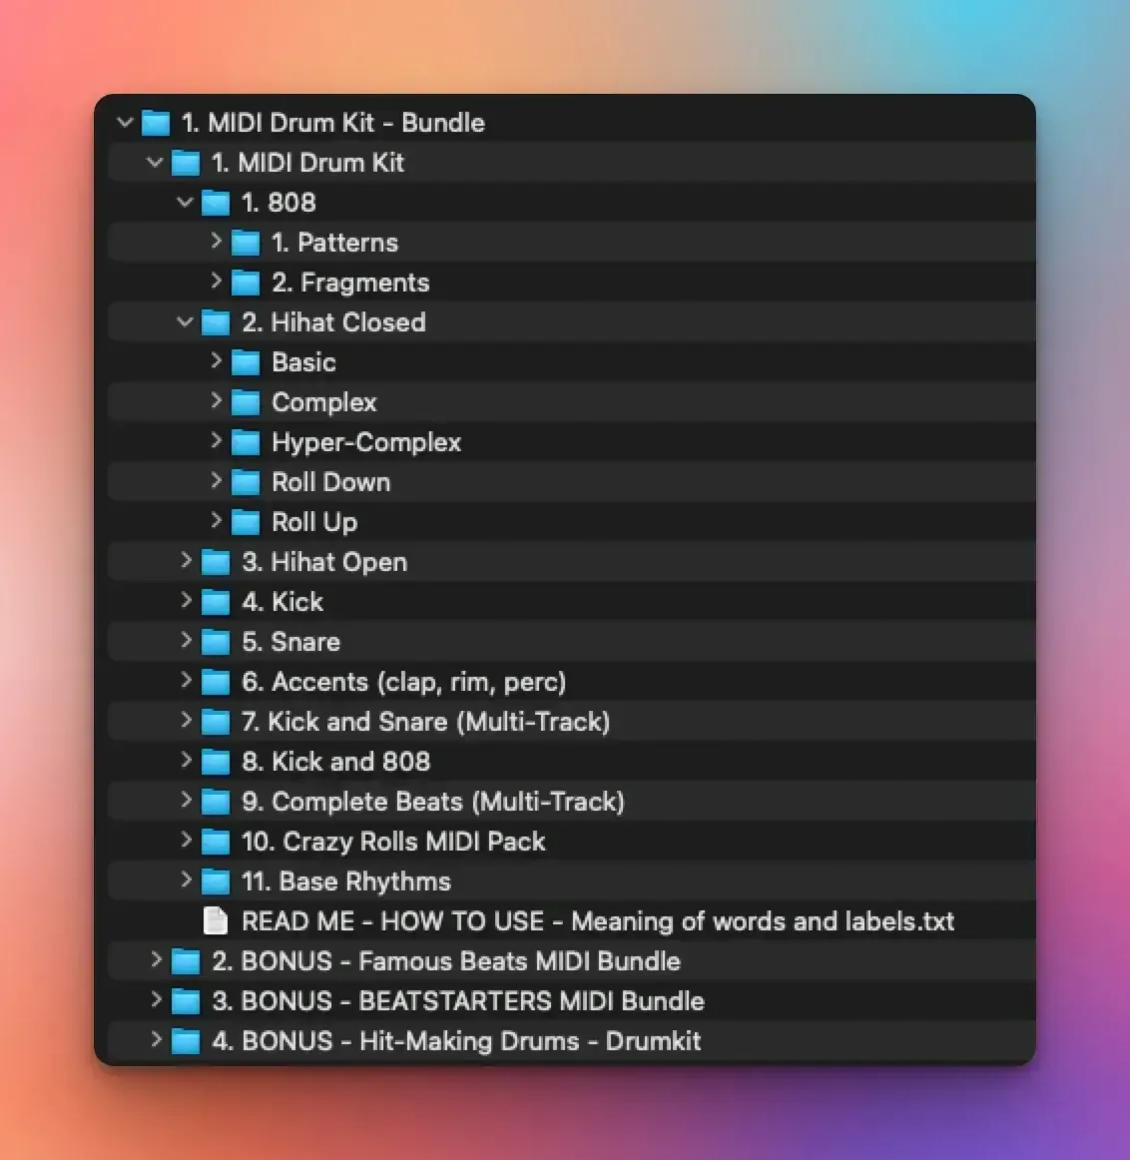Click the folder icon beside '6. Accents'
This screenshot has width=1130, height=1160.
click(216, 682)
